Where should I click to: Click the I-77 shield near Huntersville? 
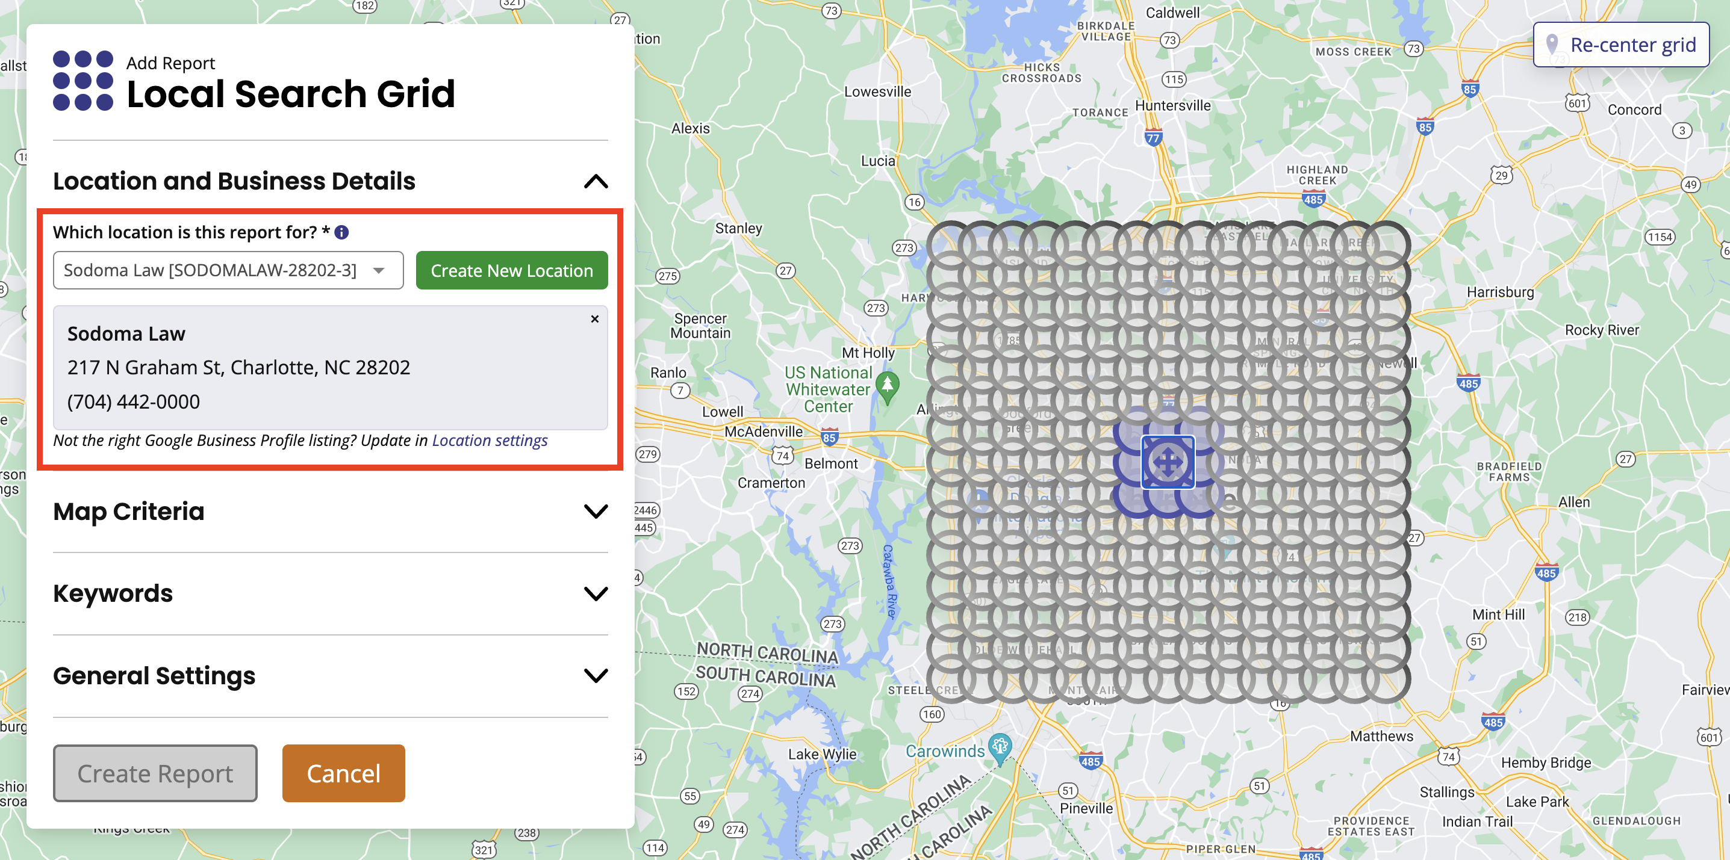pyautogui.click(x=1153, y=138)
